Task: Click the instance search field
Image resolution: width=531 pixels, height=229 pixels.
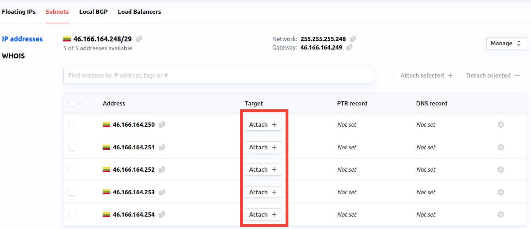Action: (218, 75)
